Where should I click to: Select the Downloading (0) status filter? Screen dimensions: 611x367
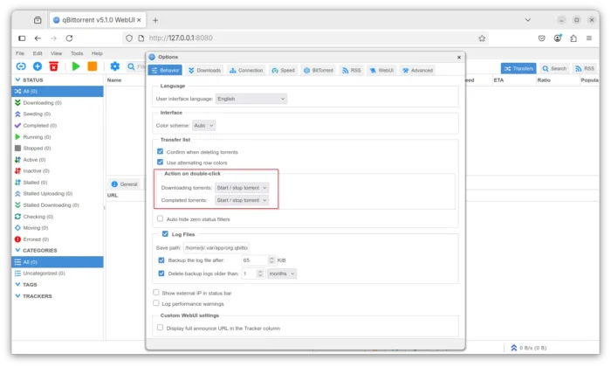[x=58, y=102]
